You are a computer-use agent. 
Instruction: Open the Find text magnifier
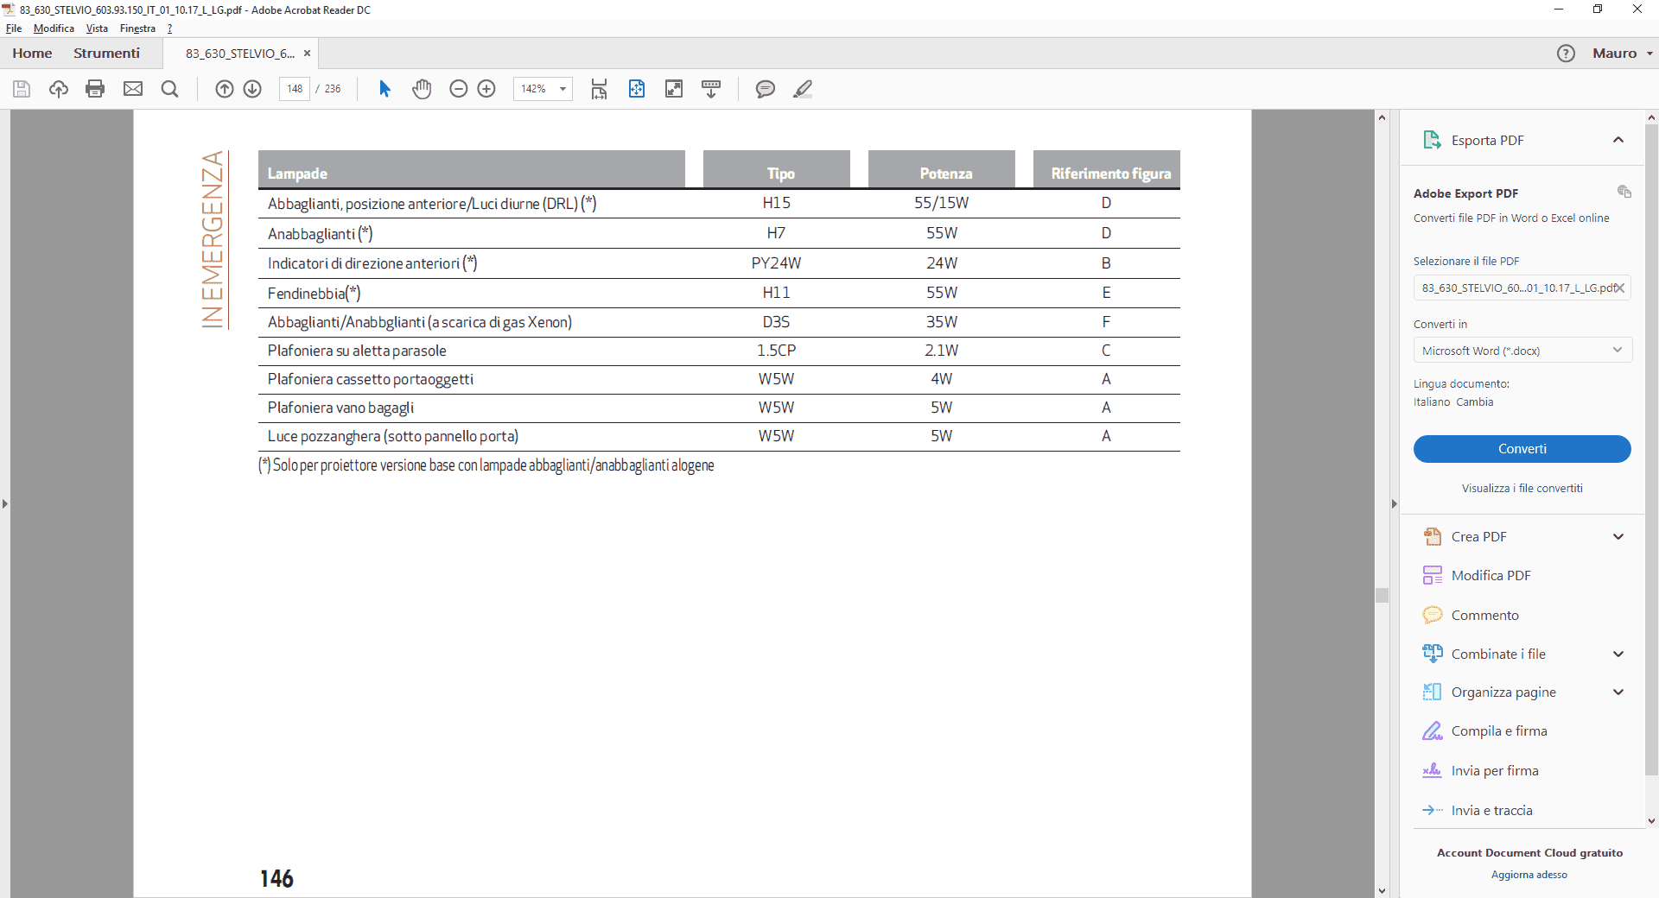coord(169,89)
